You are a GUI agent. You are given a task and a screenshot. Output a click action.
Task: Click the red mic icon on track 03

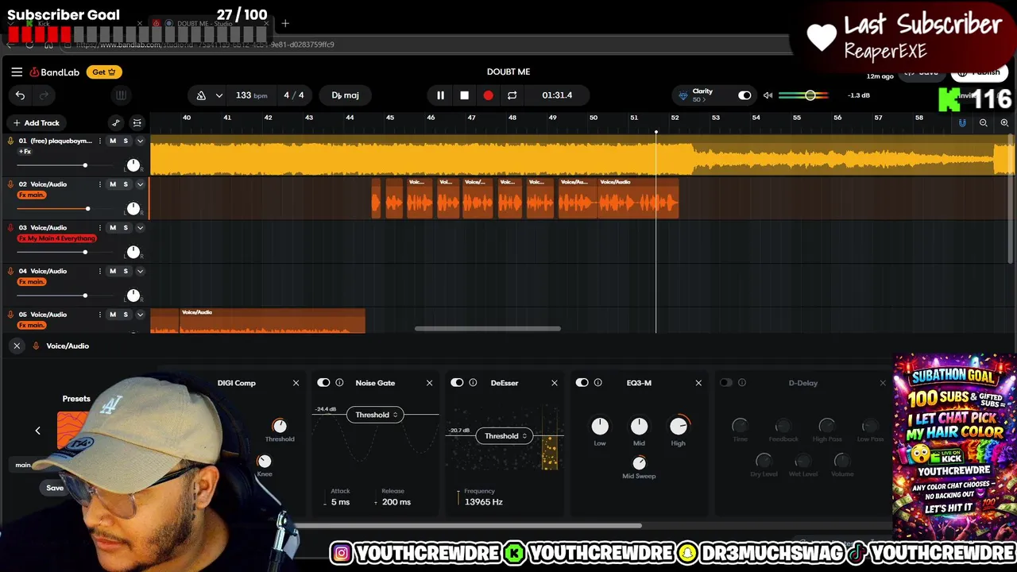10,228
